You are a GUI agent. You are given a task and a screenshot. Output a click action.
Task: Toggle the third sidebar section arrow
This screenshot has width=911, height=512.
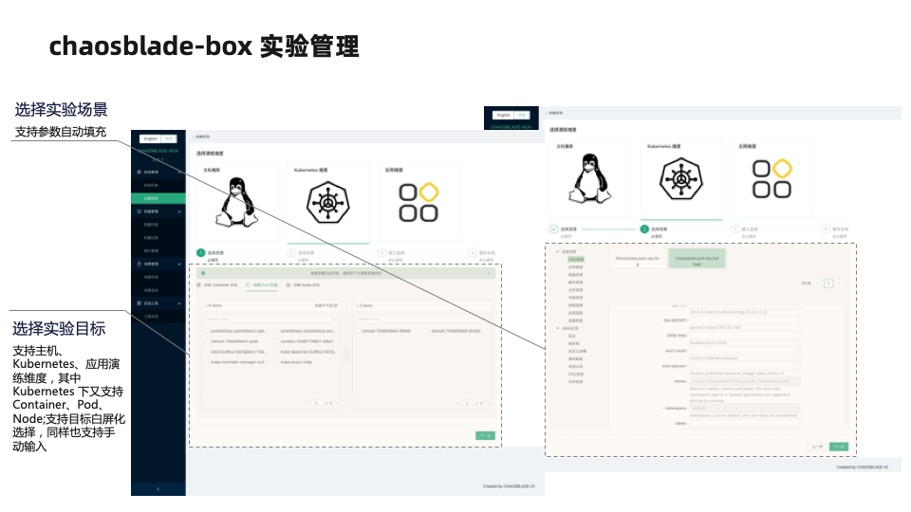[179, 265]
